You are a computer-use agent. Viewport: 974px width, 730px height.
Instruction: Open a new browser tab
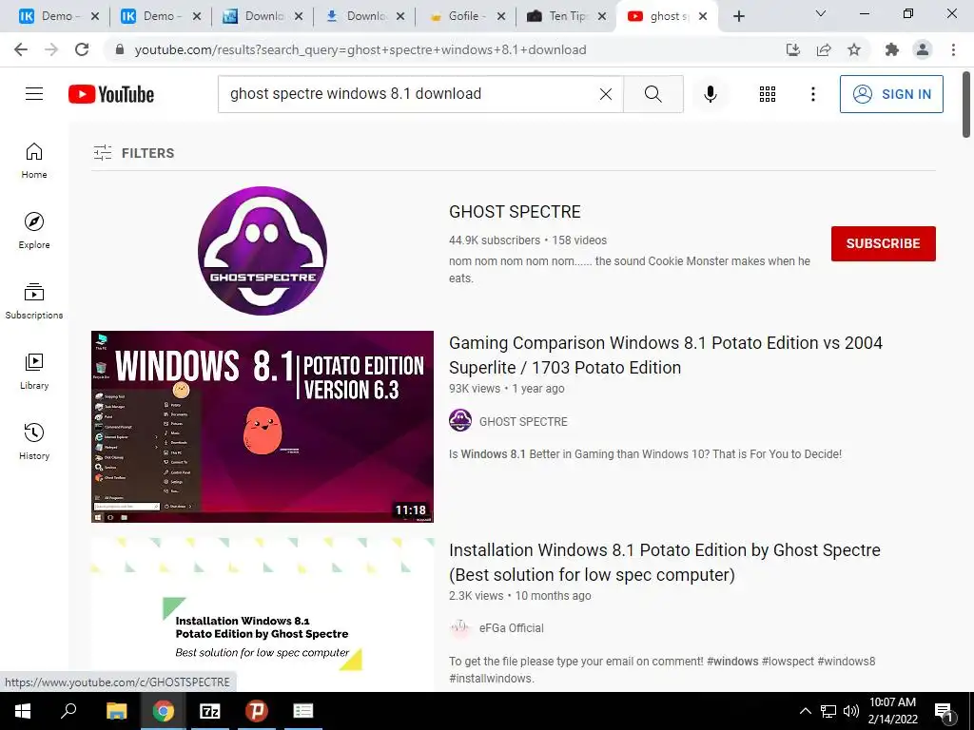pos(738,16)
